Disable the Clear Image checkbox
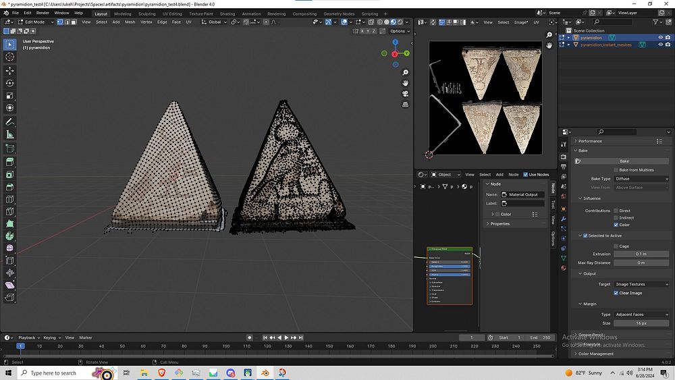 pyautogui.click(x=616, y=293)
